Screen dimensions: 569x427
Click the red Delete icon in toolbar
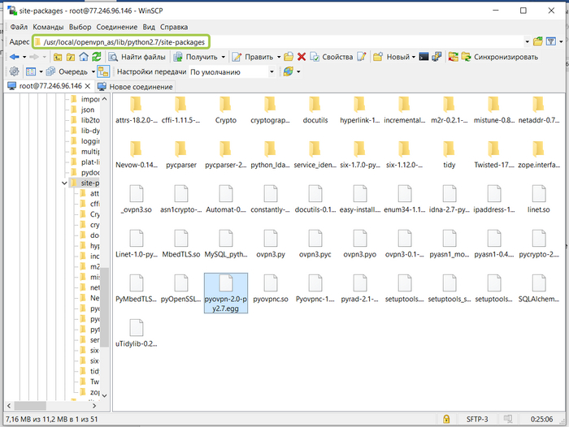pyautogui.click(x=302, y=57)
